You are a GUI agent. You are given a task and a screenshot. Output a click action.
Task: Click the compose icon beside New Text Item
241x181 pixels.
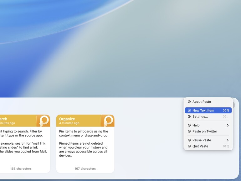189,111
